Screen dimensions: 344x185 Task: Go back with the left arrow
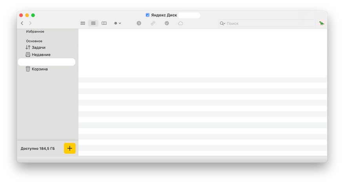coord(22,23)
